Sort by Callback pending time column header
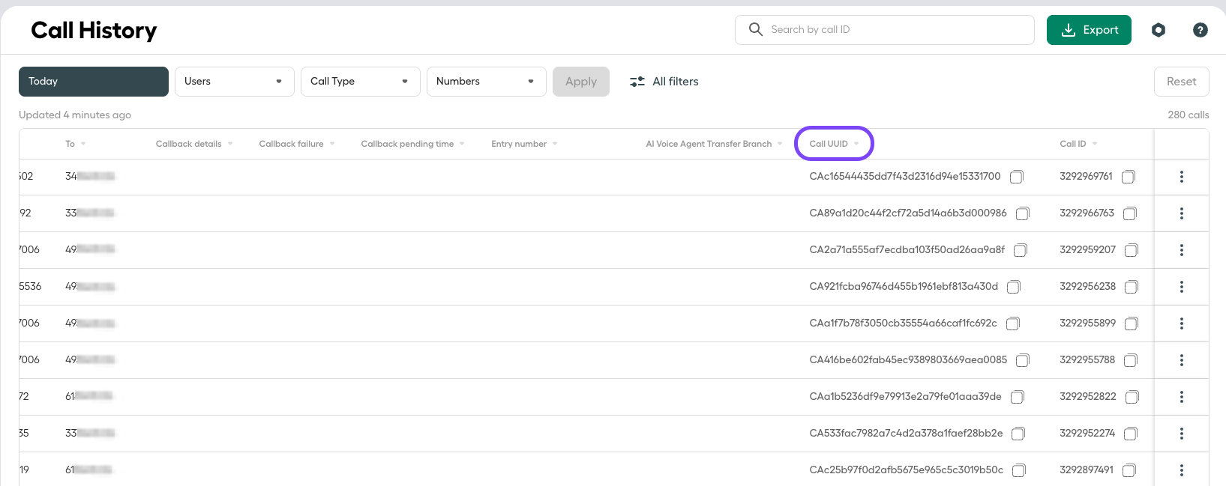The height and width of the screenshot is (486, 1226). tap(412, 144)
